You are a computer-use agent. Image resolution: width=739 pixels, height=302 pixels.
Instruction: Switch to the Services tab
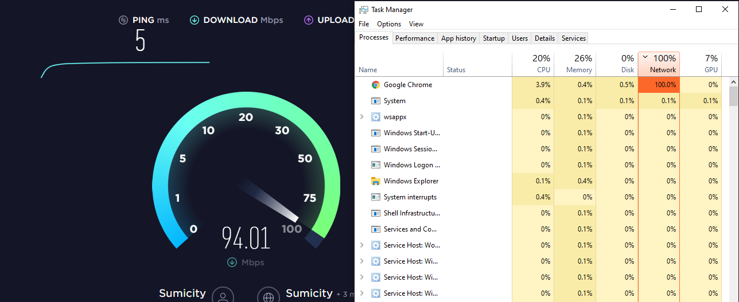tap(574, 38)
